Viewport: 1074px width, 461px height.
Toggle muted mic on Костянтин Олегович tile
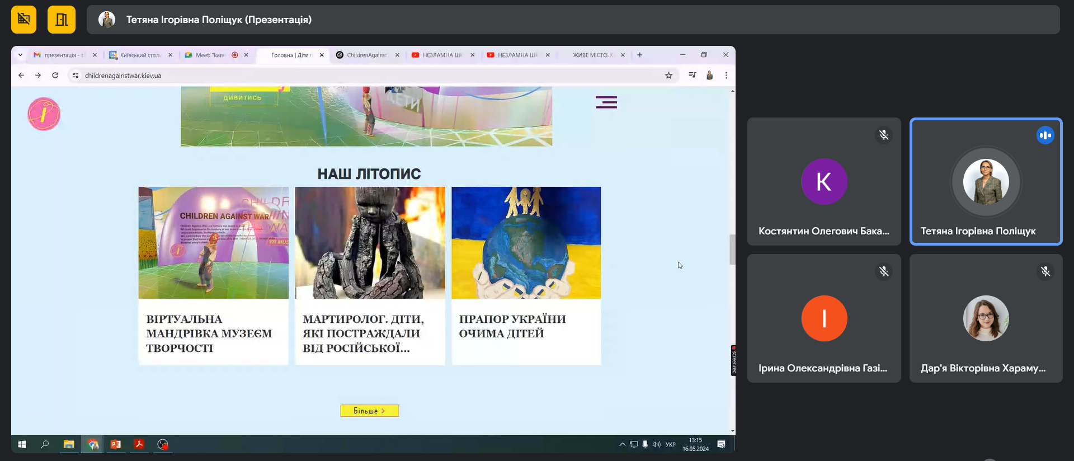883,135
